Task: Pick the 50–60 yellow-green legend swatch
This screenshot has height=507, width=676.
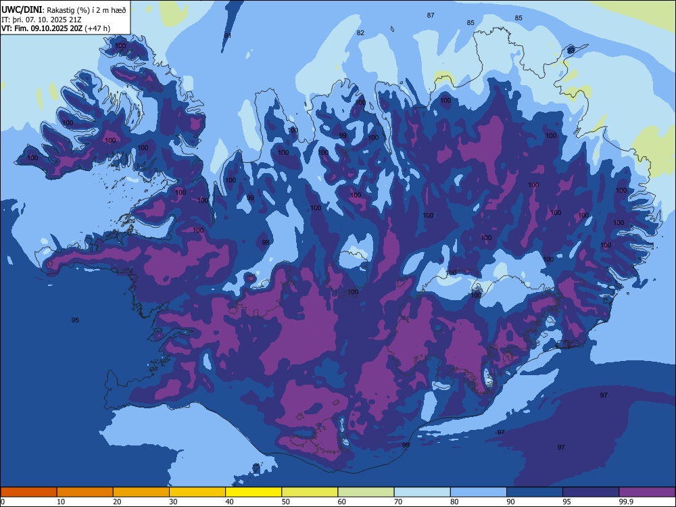Action: click(x=310, y=492)
